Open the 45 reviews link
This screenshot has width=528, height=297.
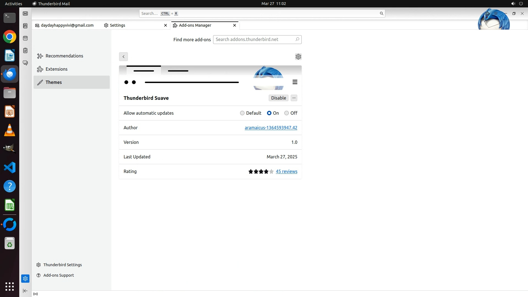tap(286, 171)
